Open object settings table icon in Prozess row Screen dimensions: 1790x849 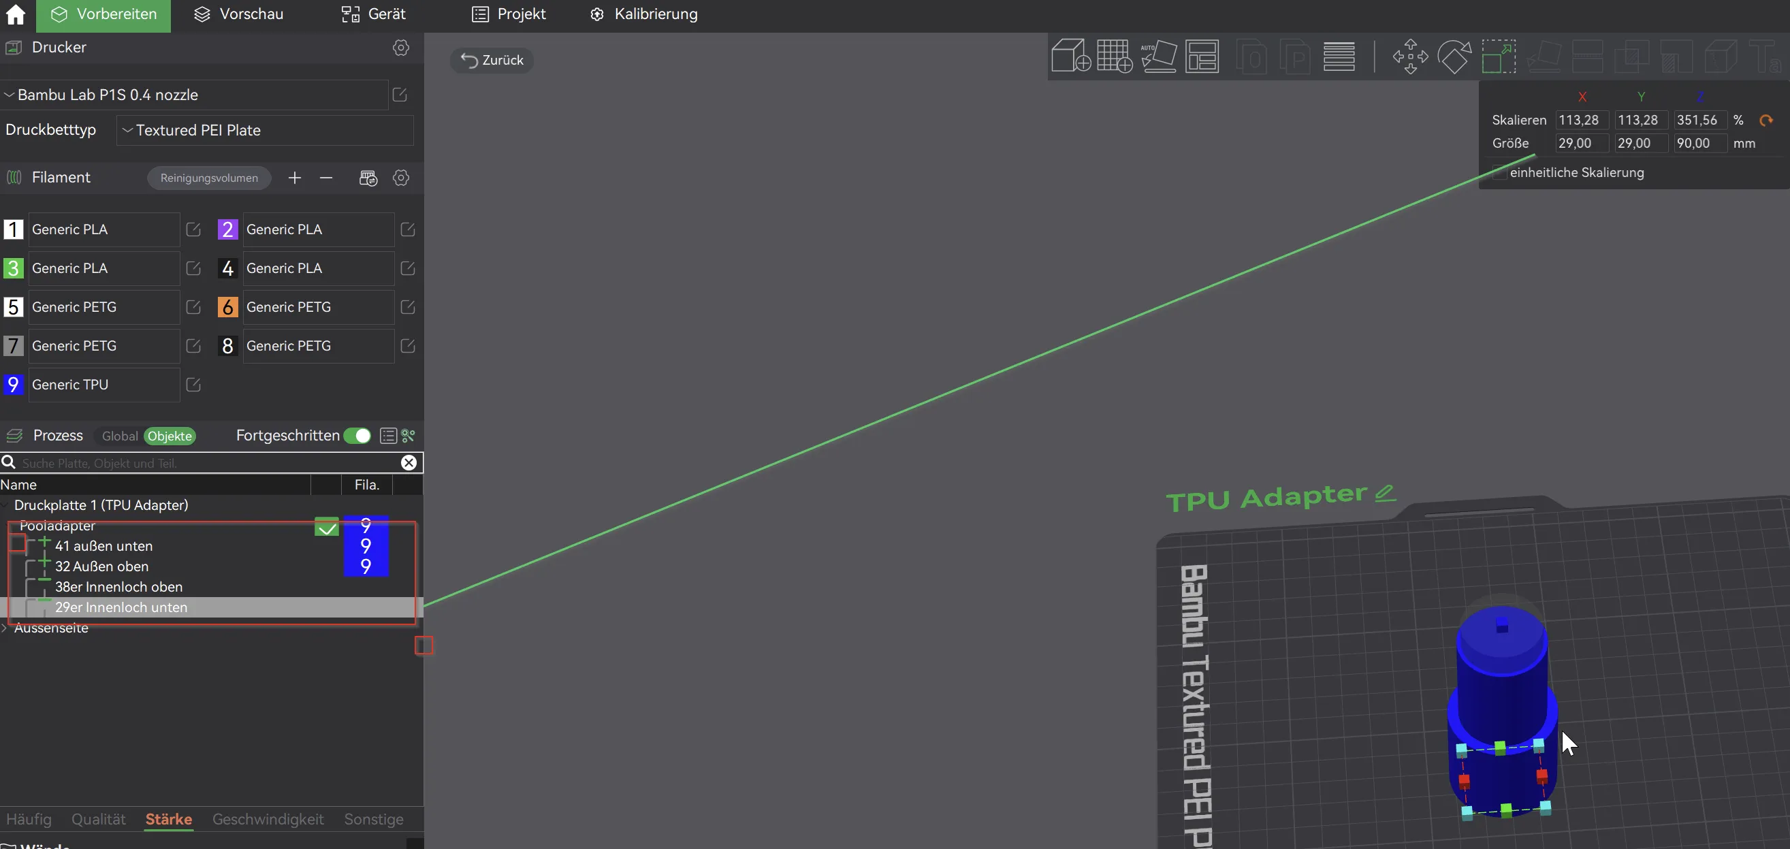click(389, 436)
